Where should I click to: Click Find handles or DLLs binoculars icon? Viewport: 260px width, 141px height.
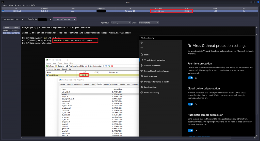pyautogui.click(x=67, y=66)
